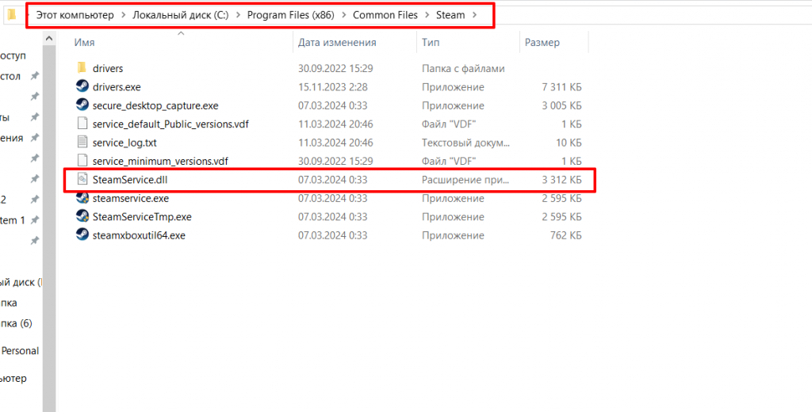Click the file icon of service_default_Public_versions.vdf
This screenshot has width=812, height=412.
82,124
